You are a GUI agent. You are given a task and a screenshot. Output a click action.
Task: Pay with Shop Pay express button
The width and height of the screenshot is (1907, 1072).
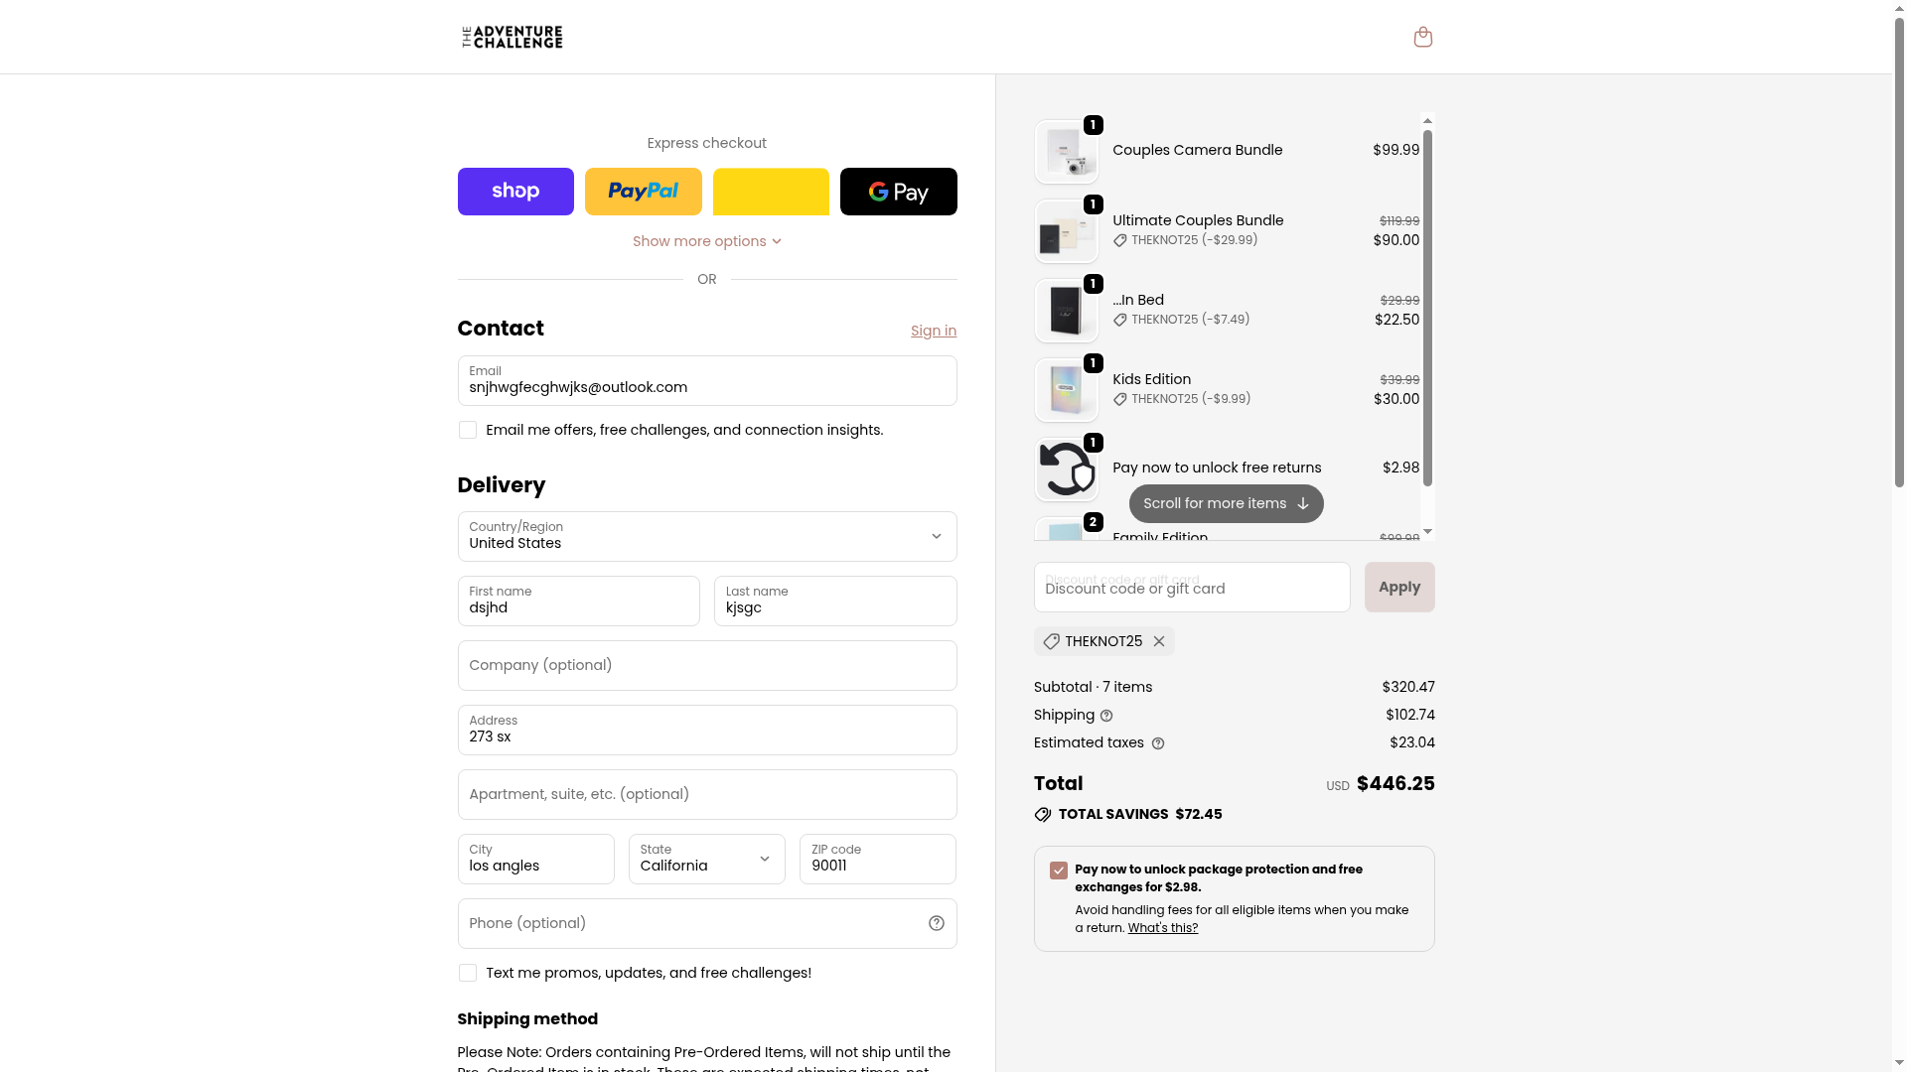point(515,192)
